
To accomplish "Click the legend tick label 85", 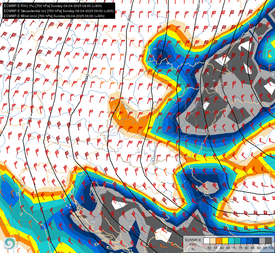I will [253, 248].
